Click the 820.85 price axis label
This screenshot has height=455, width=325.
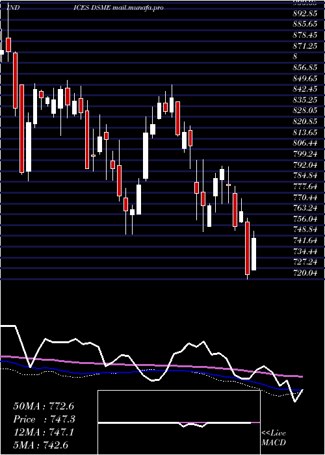(305, 122)
